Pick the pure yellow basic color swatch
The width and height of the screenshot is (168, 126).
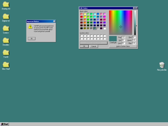(85, 17)
